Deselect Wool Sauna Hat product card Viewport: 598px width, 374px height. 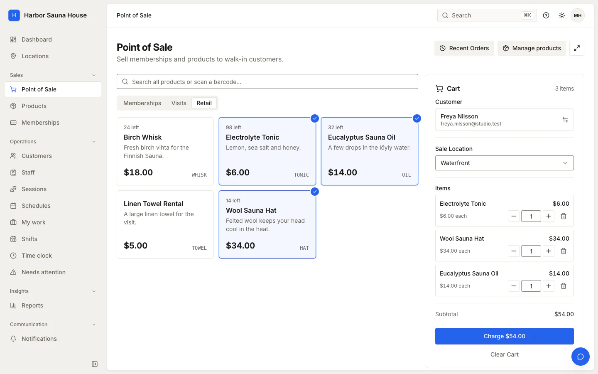click(x=267, y=224)
